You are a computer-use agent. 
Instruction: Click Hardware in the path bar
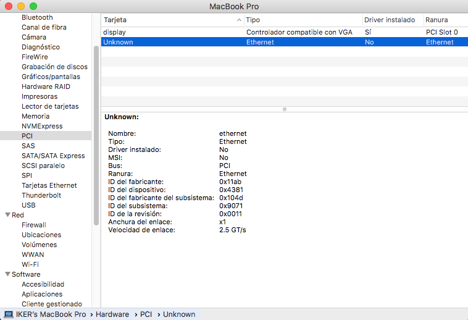click(x=112, y=314)
